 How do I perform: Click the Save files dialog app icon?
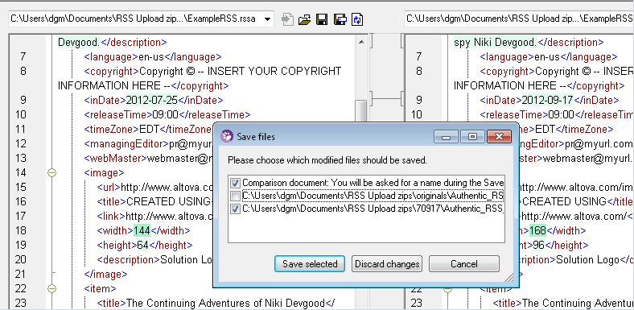pyautogui.click(x=227, y=136)
